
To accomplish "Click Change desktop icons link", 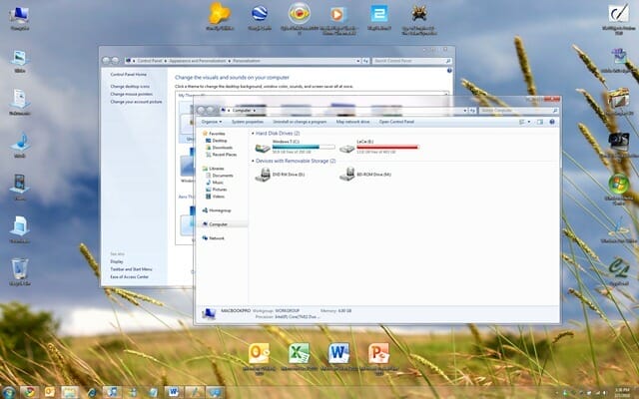I will pyautogui.click(x=131, y=87).
